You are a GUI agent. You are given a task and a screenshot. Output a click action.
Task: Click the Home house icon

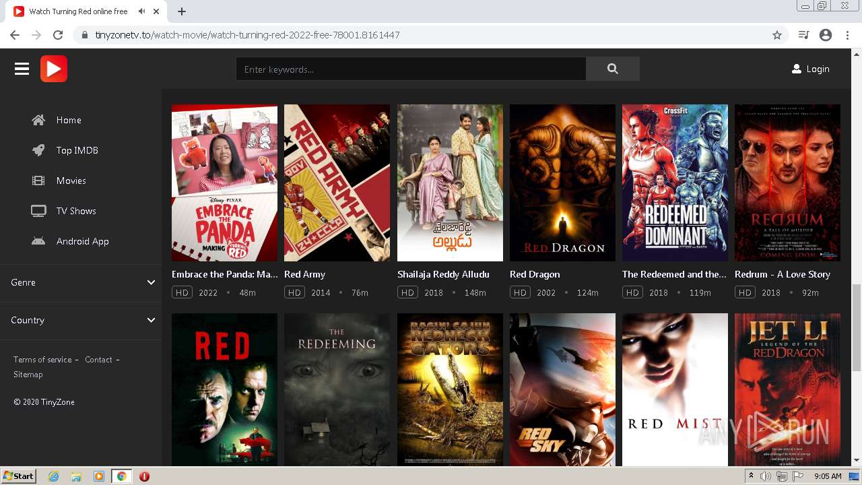(38, 120)
